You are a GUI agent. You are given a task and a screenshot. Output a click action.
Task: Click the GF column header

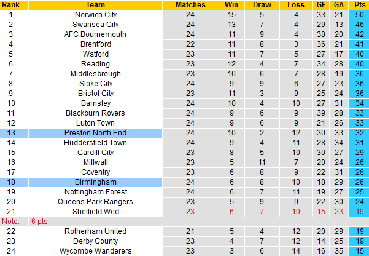[321, 4]
